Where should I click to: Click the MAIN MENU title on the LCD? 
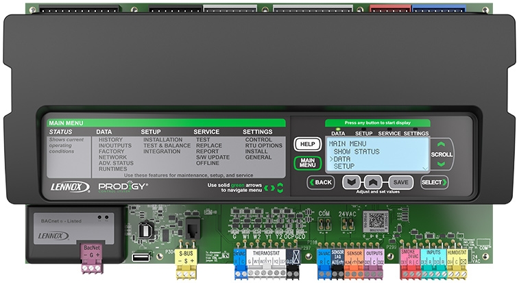pyautogui.click(x=348, y=144)
